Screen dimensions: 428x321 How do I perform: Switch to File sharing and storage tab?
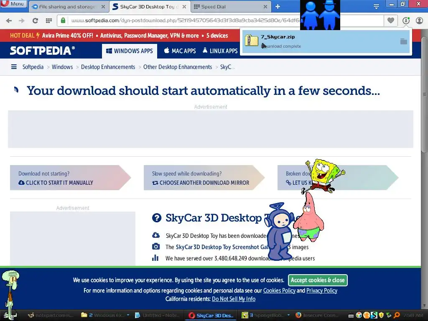coord(67,7)
